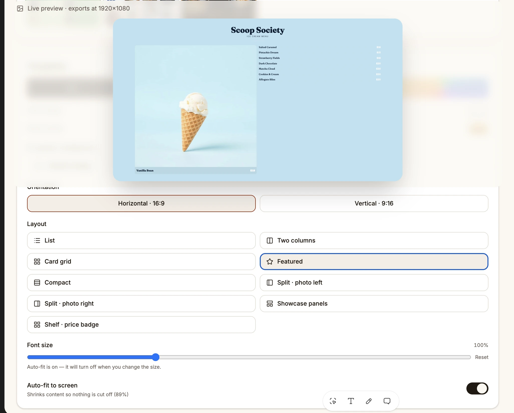Select the Text tool in floating toolbar

tap(351, 401)
